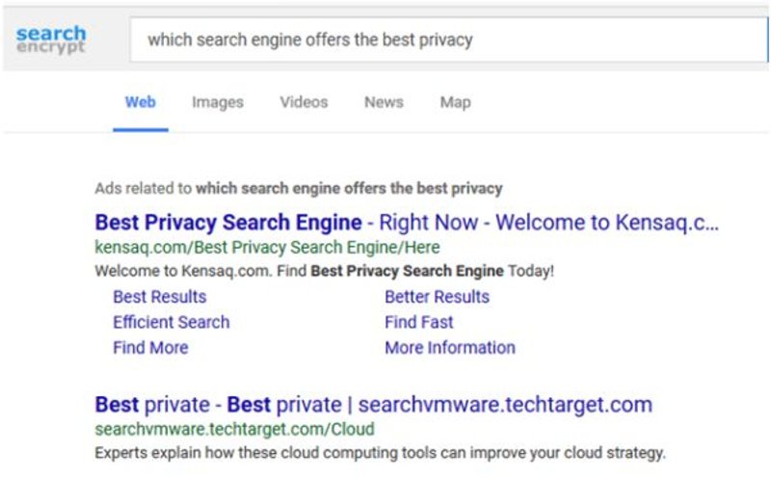Click the Search Encrypt logo
This screenshot has height=479, width=771.
[51, 40]
